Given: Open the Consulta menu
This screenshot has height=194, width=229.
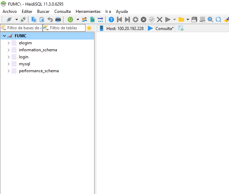Looking at the screenshot, I should point(62,12).
